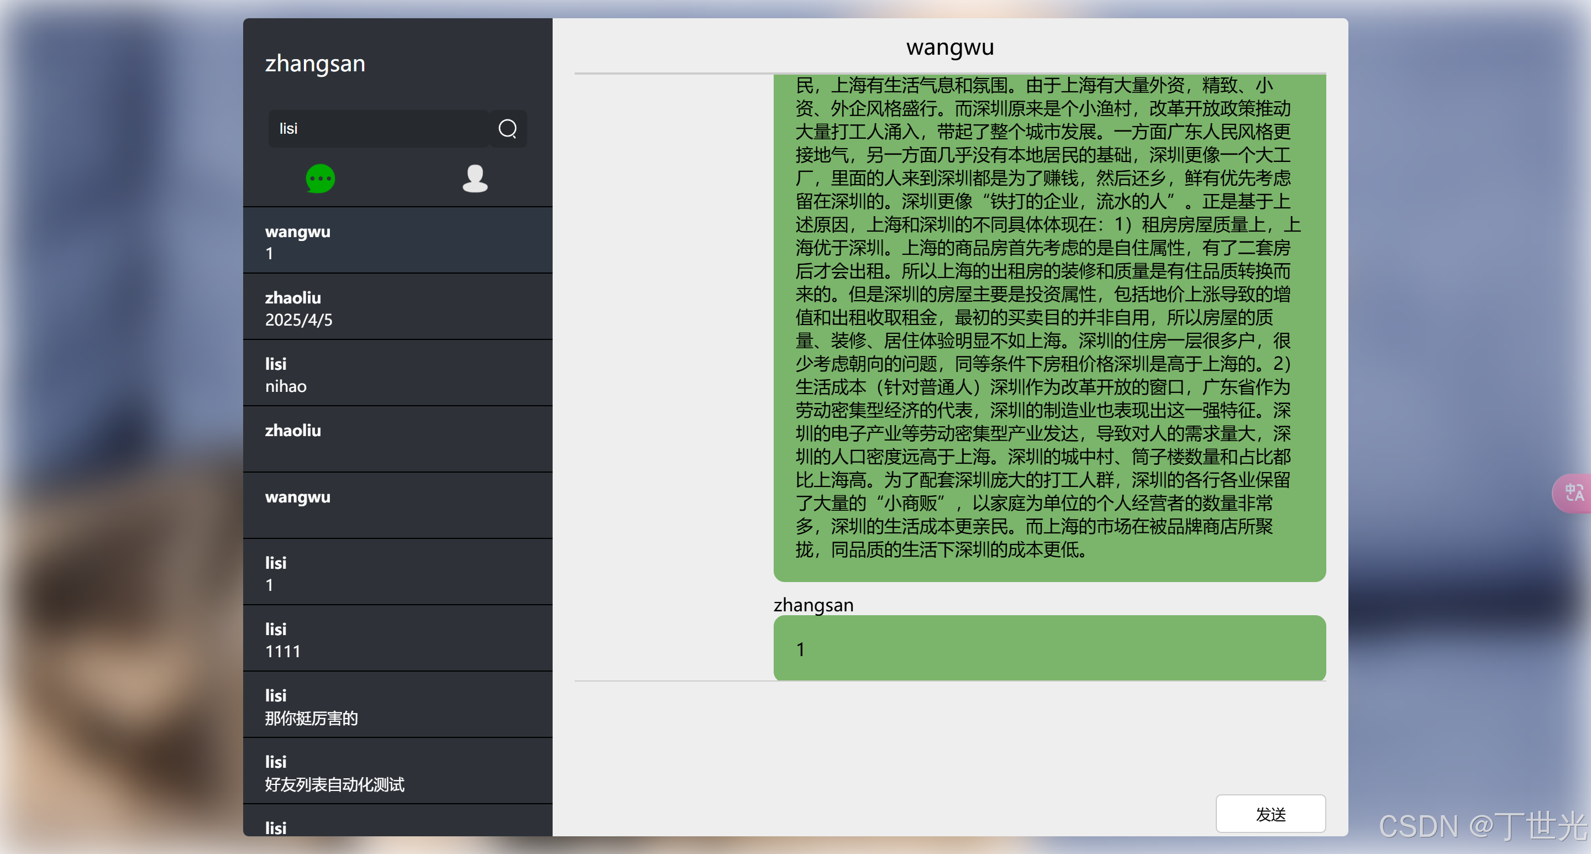Focus the search box containing lisi
1591x854 pixels.
click(378, 129)
